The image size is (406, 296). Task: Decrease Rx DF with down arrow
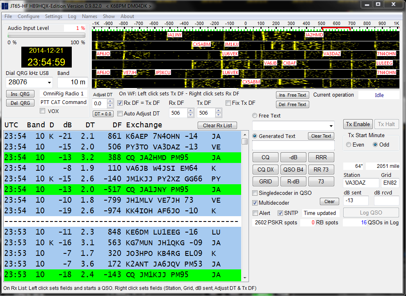(191, 115)
